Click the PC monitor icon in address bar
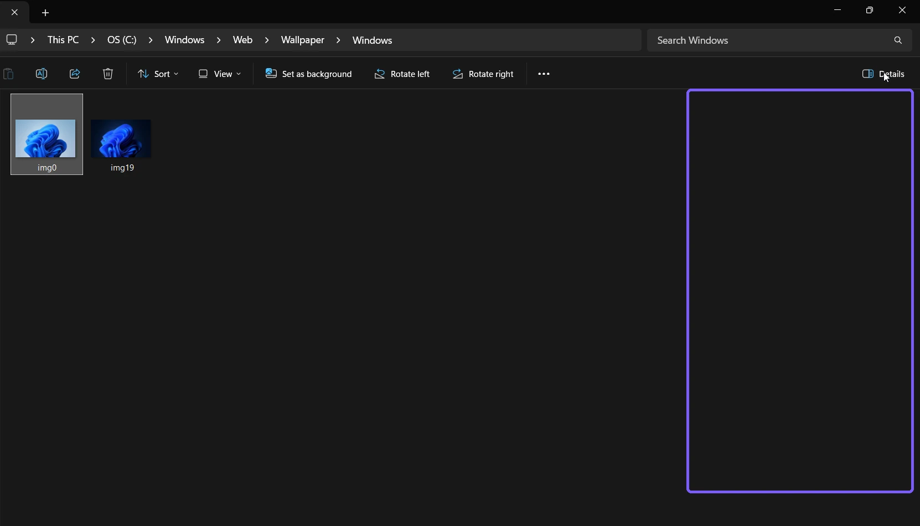The width and height of the screenshot is (920, 526). [12, 40]
